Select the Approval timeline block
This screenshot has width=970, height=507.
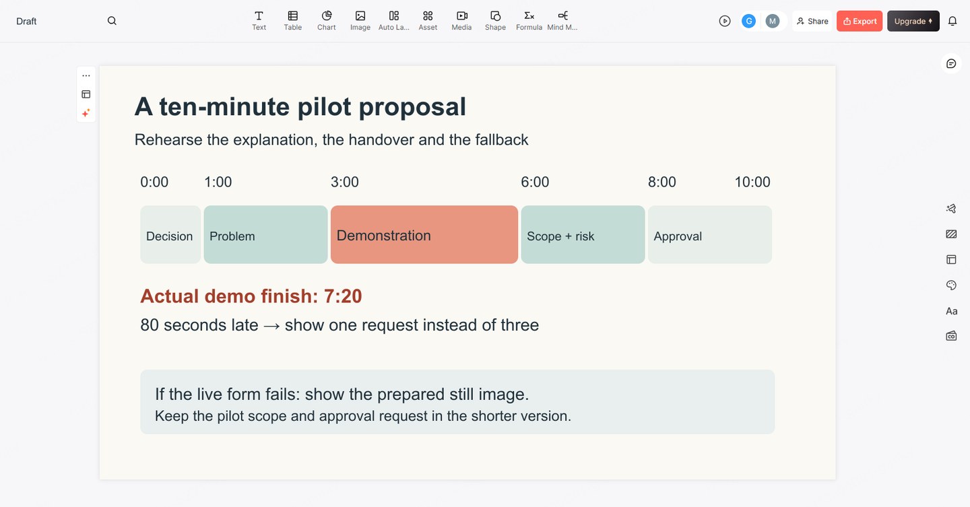click(710, 234)
